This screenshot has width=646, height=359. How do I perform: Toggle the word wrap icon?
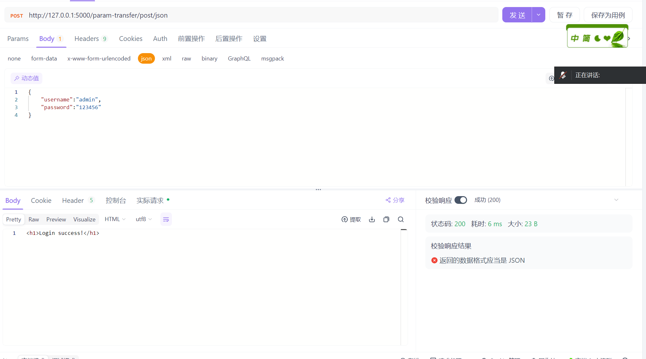(x=166, y=219)
